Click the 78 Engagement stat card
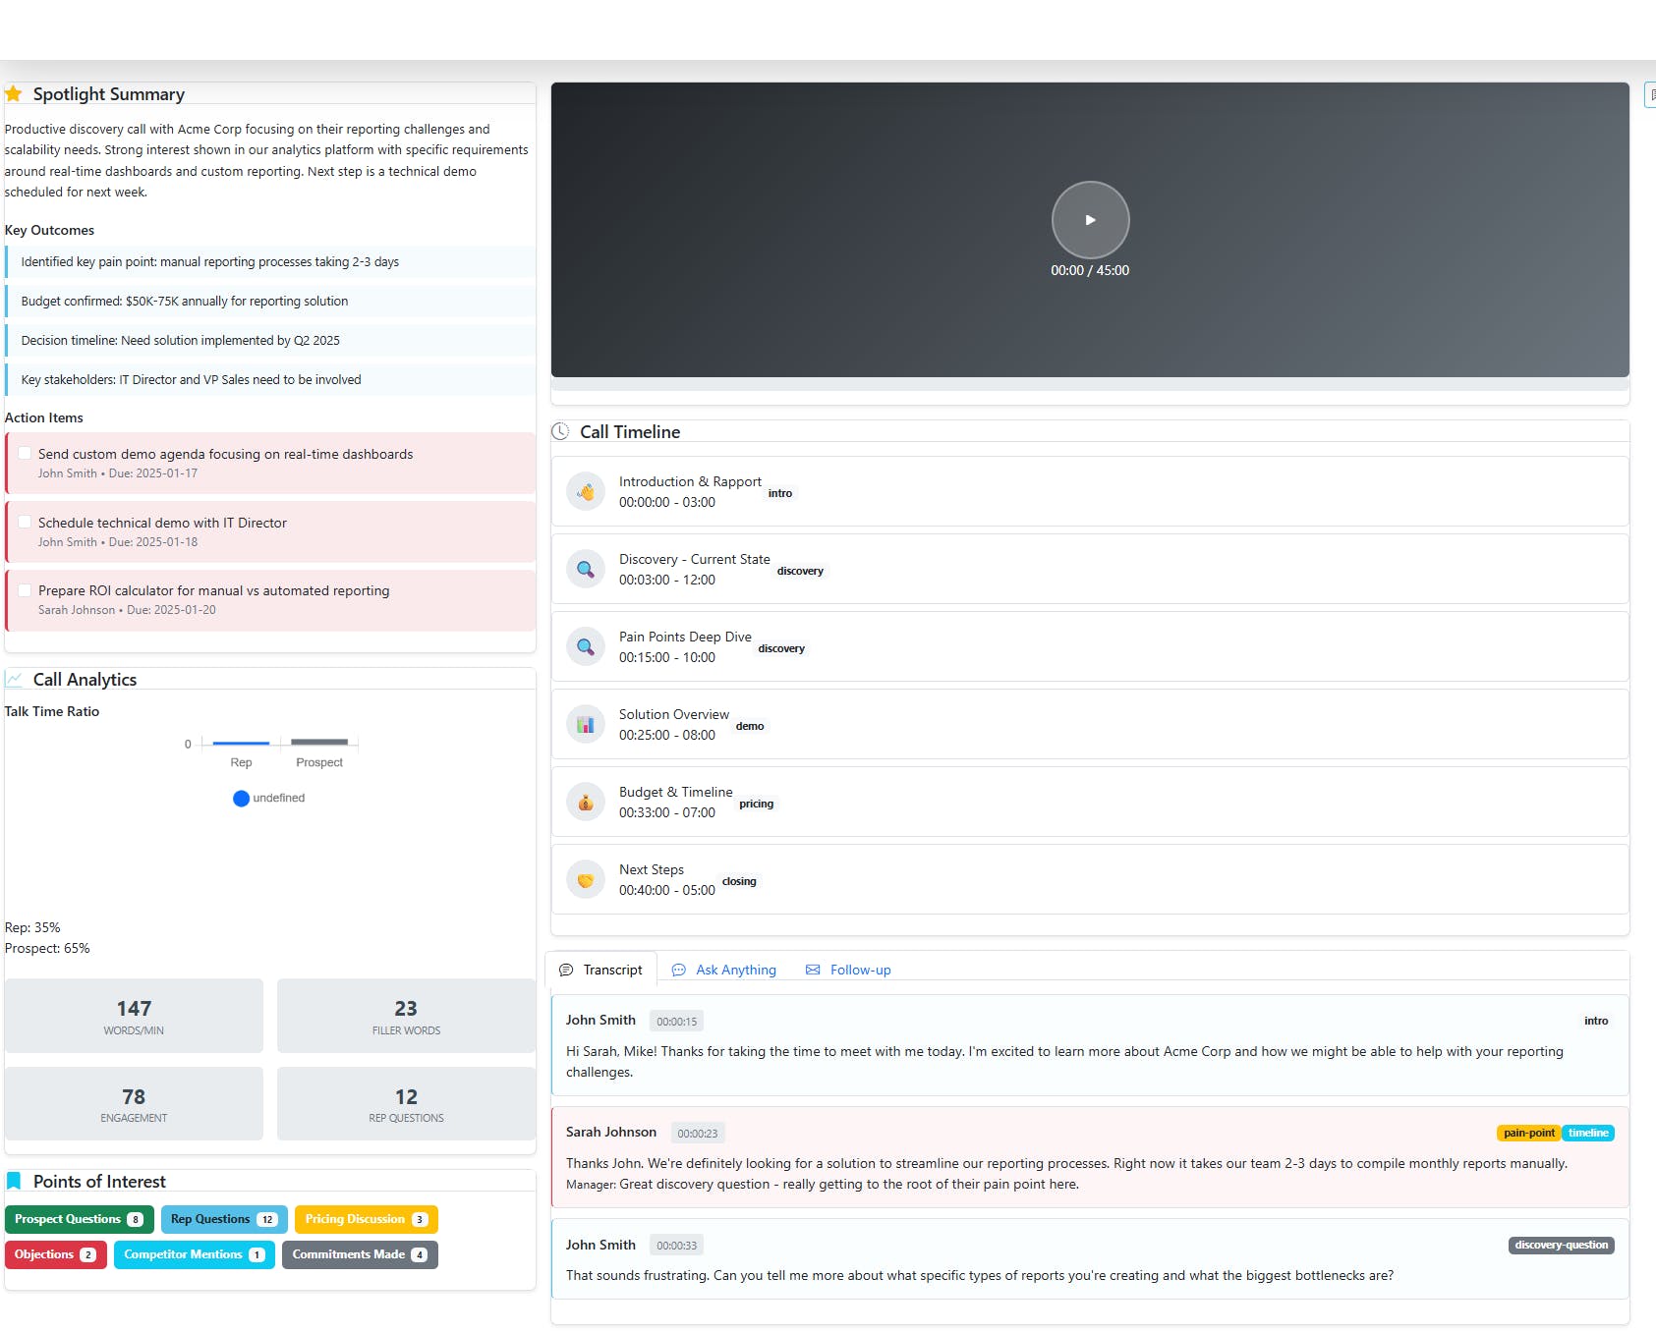 [x=134, y=1103]
